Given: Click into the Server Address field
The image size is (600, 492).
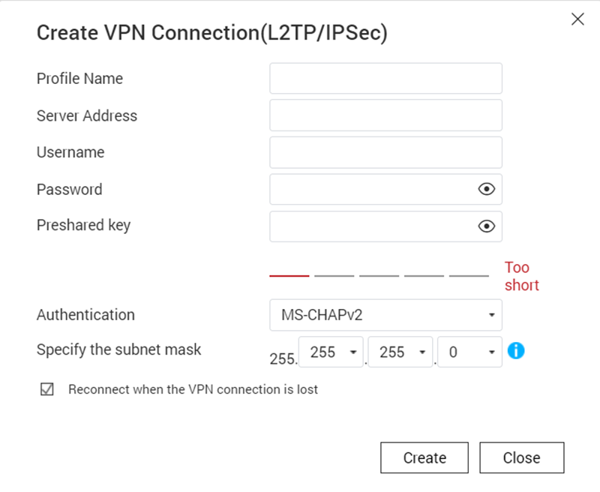Looking at the screenshot, I should [385, 115].
